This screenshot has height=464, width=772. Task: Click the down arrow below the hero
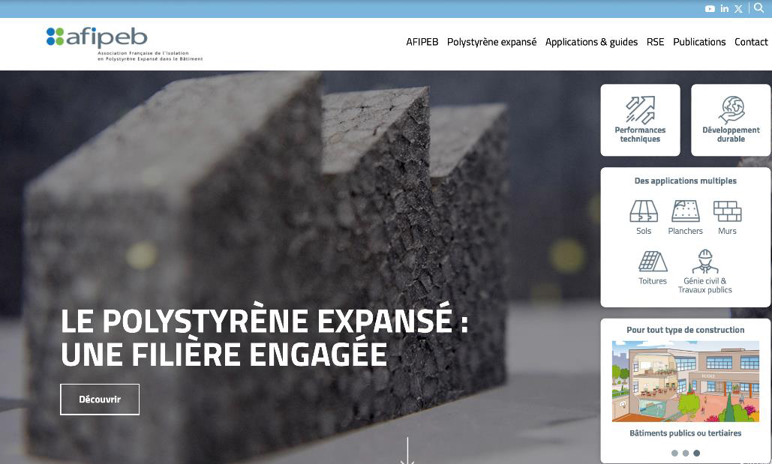coord(407,451)
